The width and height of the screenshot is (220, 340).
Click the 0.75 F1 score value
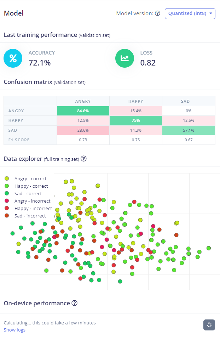(x=136, y=140)
